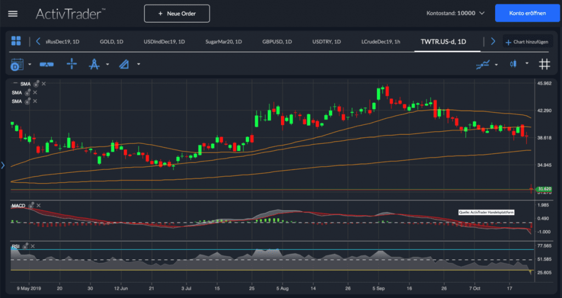Switch to the SugarMar20, 1D tab
Screen dimensions: 562x298
224,42
